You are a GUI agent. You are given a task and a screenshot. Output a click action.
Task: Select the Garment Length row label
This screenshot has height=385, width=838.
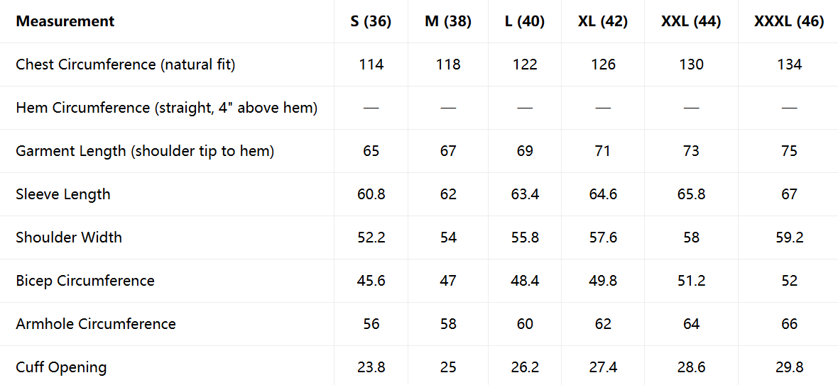[145, 151]
